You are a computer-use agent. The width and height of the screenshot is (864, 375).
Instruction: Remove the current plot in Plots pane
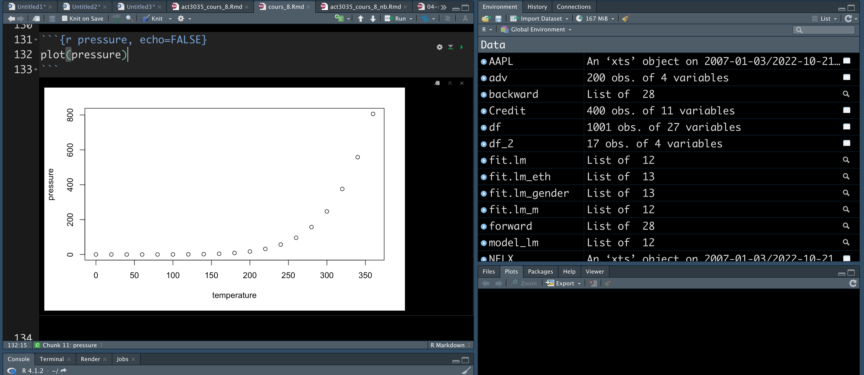click(593, 283)
